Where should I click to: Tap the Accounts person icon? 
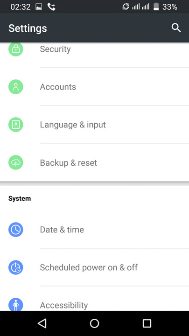point(16,87)
